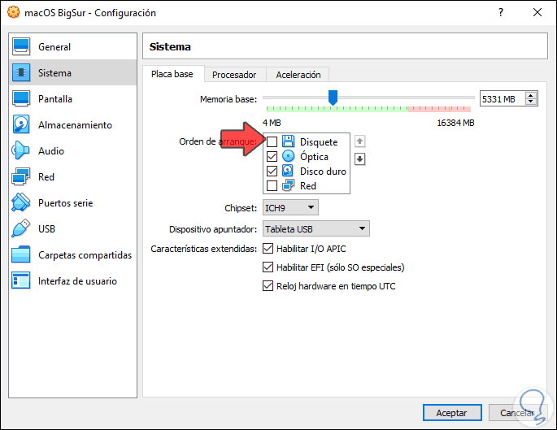Open the Carpetas compartidas folder icon
Image resolution: width=557 pixels, height=430 pixels.
pos(20,254)
